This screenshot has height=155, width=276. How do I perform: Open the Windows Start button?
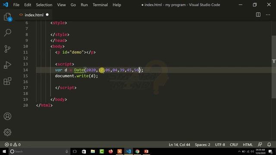(4, 151)
